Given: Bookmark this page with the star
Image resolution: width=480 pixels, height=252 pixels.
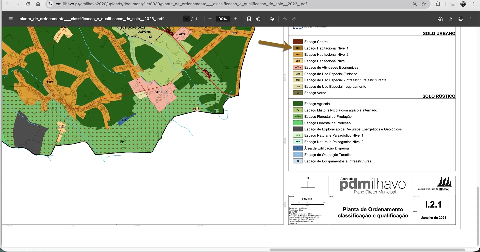Looking at the screenshot, I should click(424, 4).
